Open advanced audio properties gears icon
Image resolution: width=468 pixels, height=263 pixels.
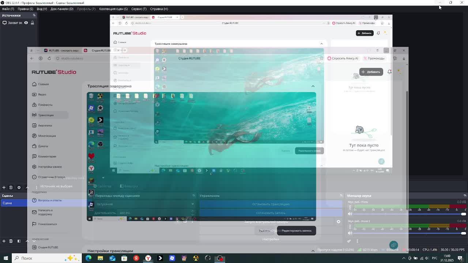pyautogui.click(x=349, y=241)
